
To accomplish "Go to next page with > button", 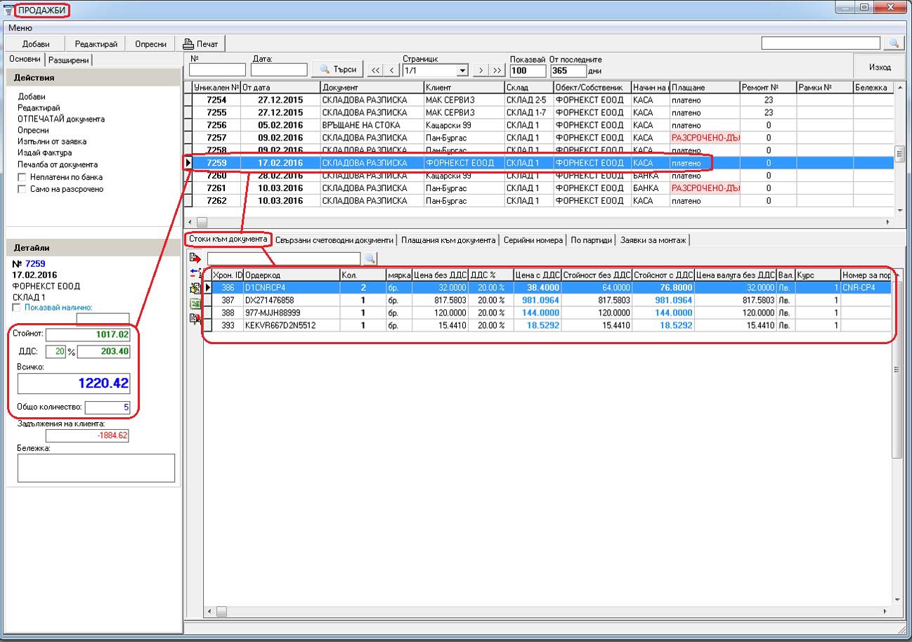I will coord(481,70).
